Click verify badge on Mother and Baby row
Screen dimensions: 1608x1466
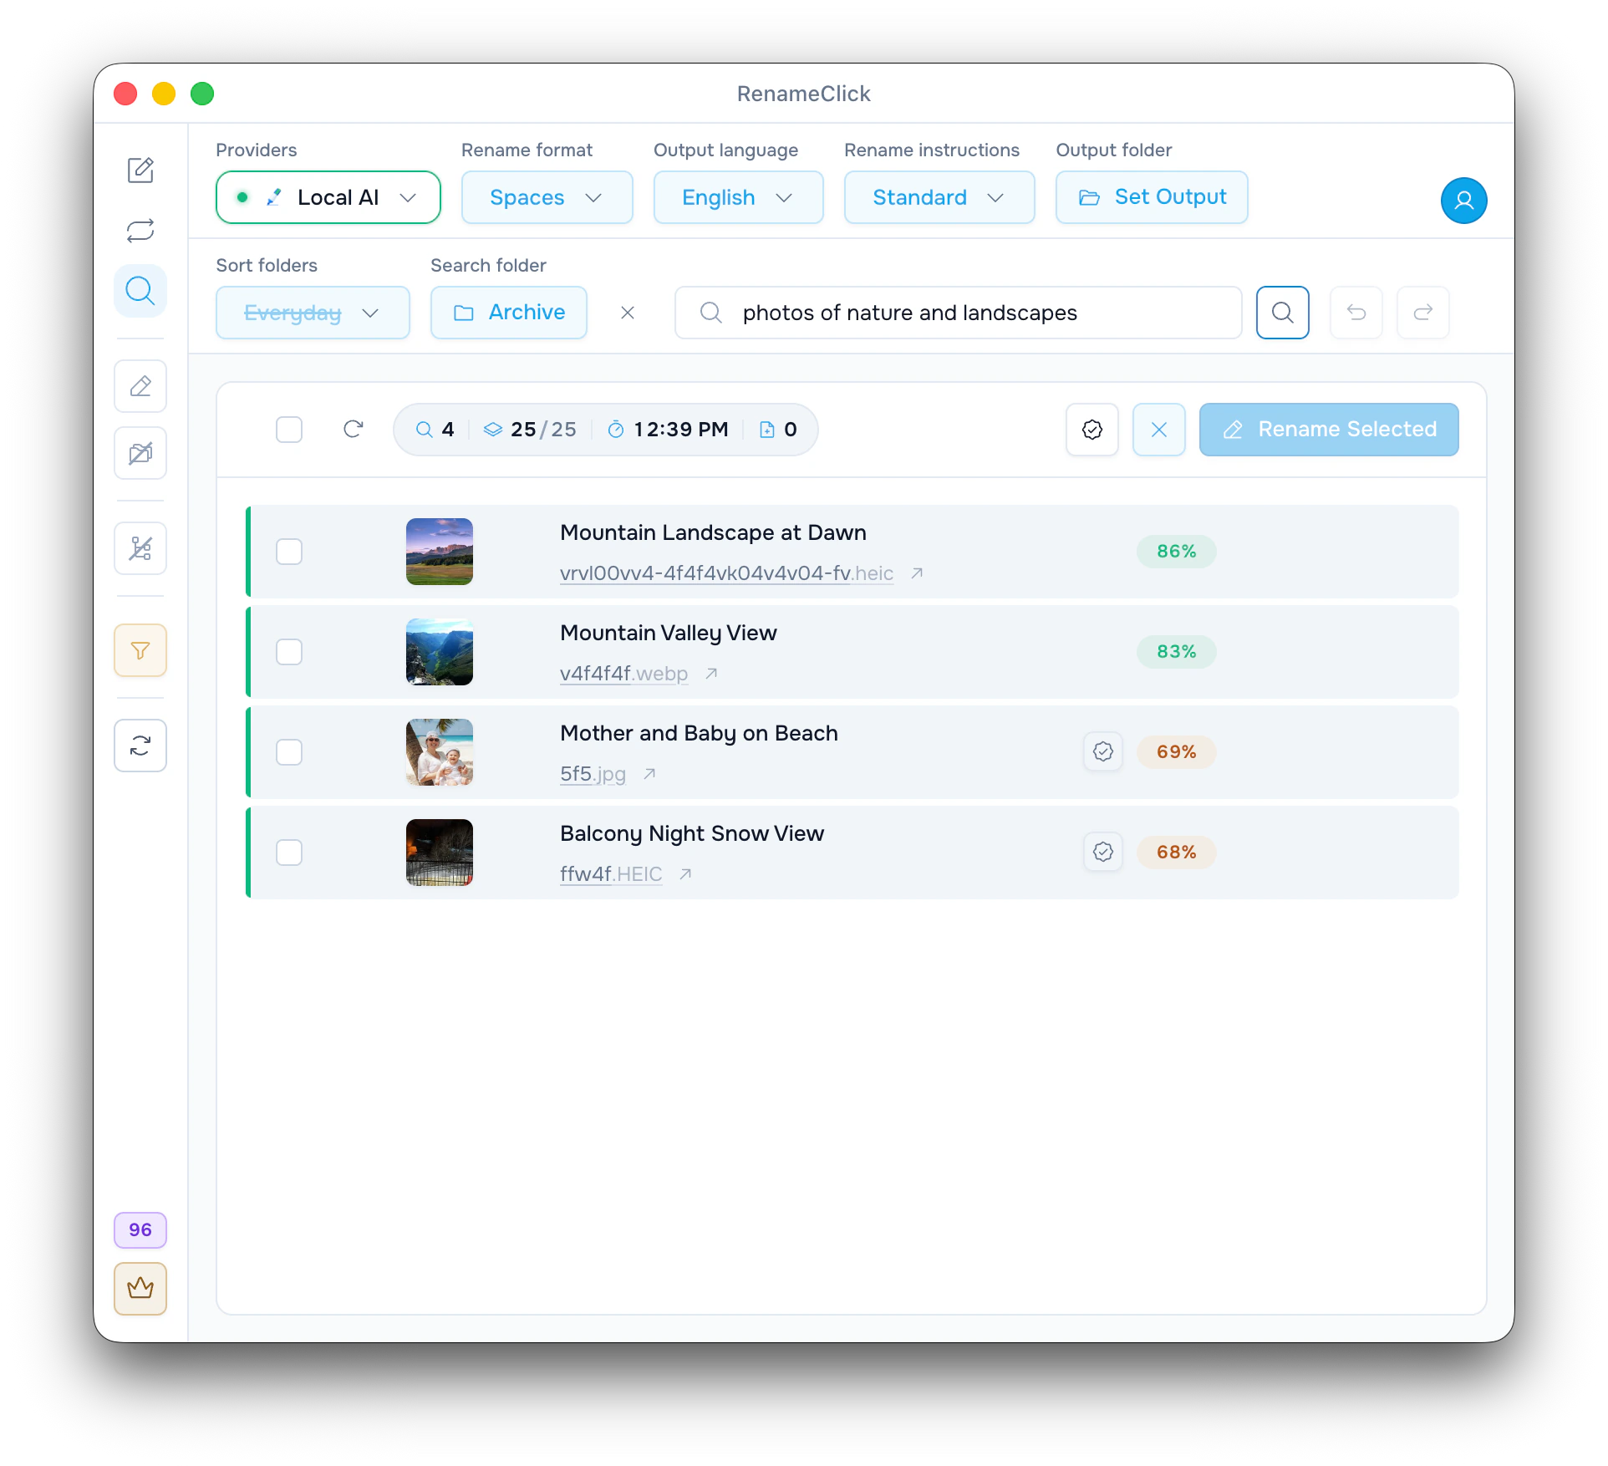point(1103,752)
